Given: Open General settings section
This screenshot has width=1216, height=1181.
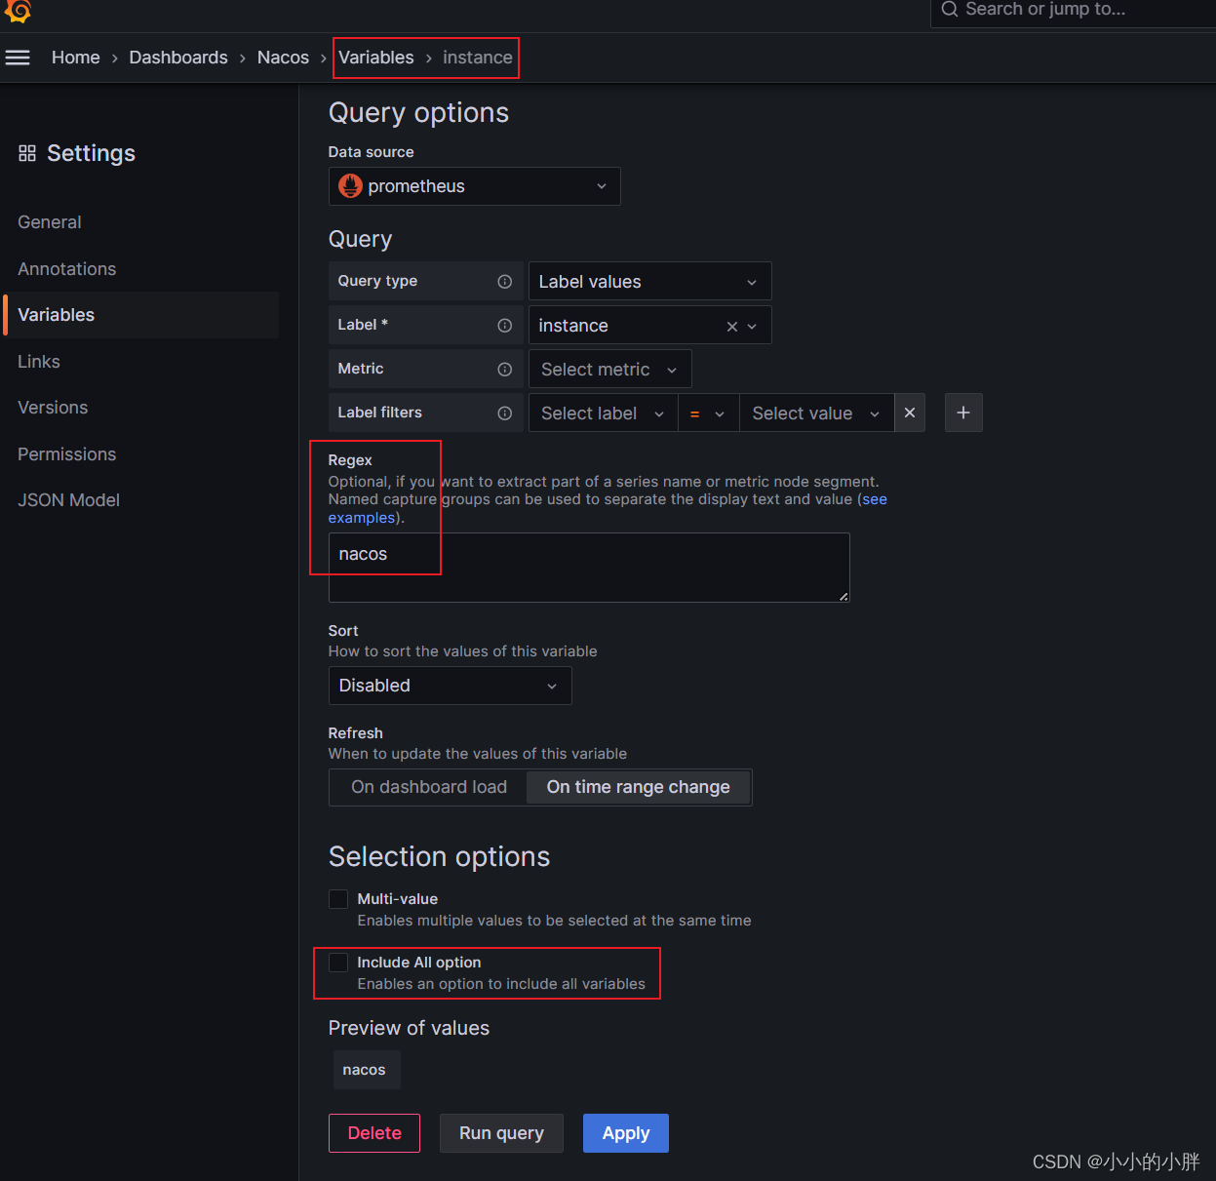Looking at the screenshot, I should pos(50,222).
